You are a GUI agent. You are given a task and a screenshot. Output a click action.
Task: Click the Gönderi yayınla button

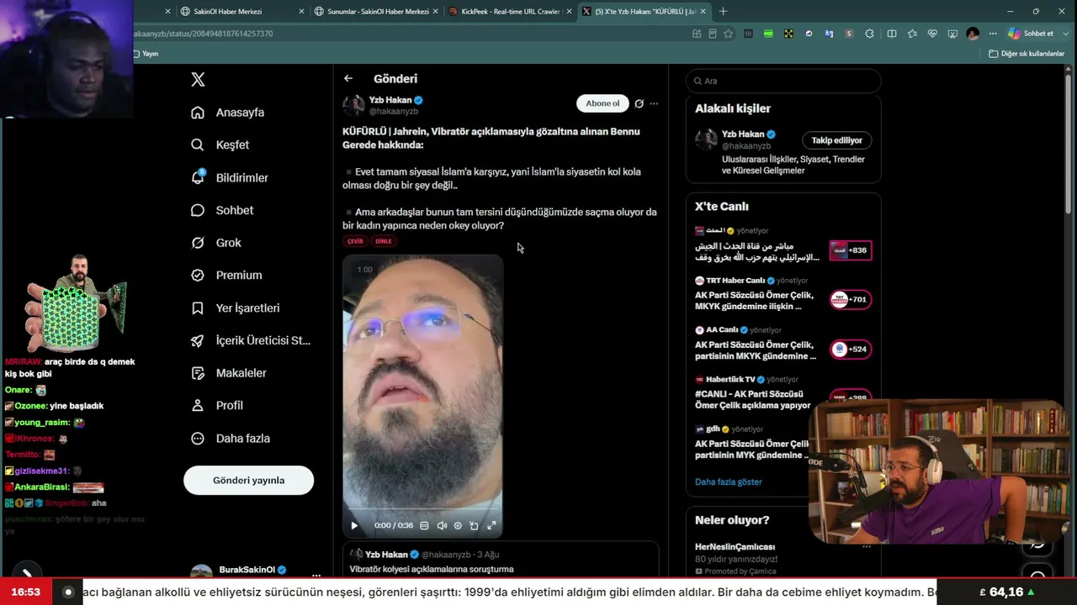pos(248,481)
